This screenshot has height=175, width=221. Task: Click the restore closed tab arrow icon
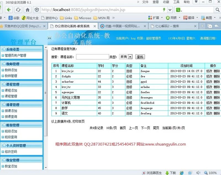click(x=217, y=26)
